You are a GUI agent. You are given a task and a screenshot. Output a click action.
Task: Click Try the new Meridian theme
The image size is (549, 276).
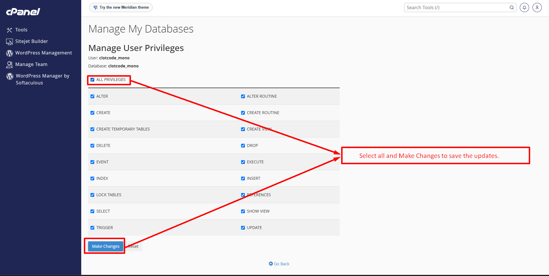point(121,7)
